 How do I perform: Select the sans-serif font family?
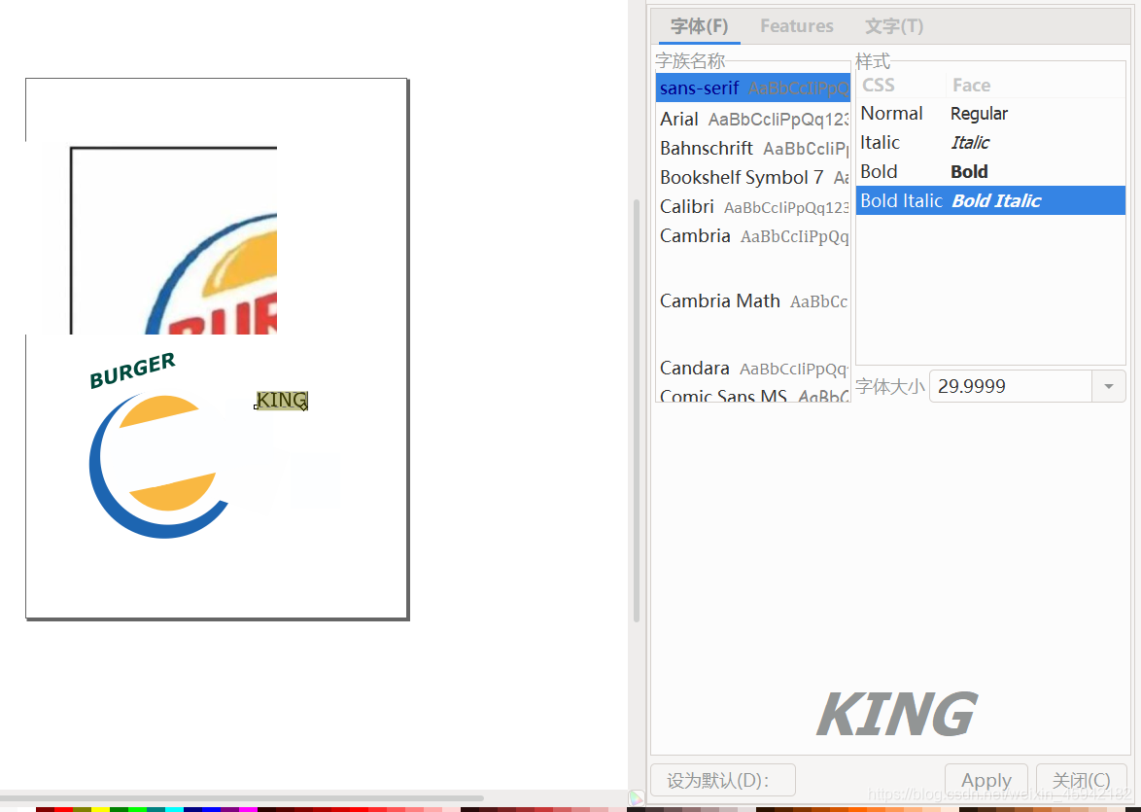753,88
